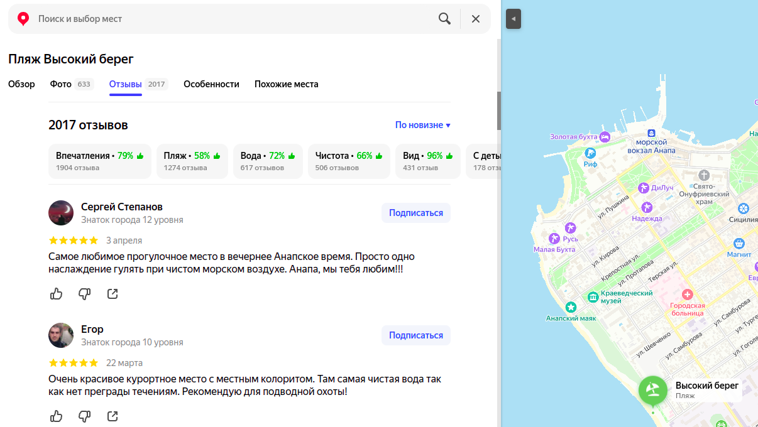Image resolution: width=758 pixels, height=427 pixels.
Task: Click Сицилия marker on map
Action: coord(744,208)
